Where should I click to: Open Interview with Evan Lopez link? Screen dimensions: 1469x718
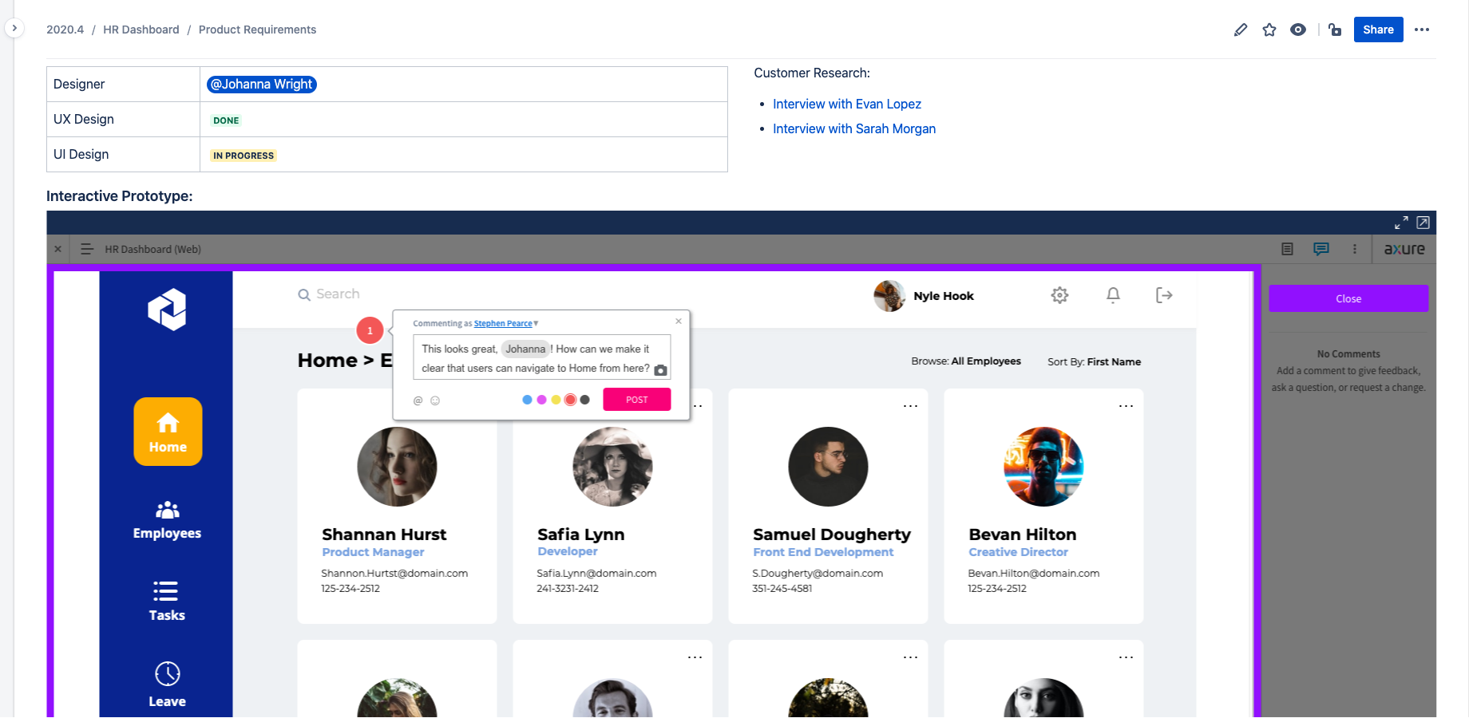[847, 104]
